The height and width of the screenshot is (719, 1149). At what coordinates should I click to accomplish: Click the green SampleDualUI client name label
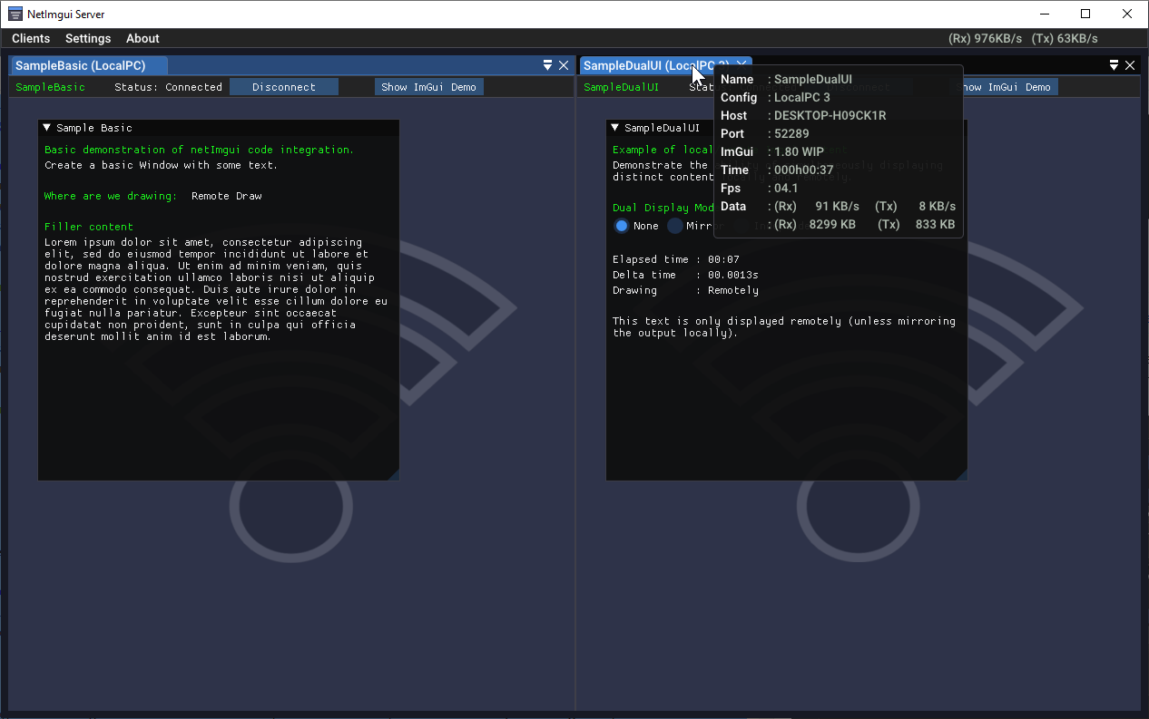(x=622, y=87)
